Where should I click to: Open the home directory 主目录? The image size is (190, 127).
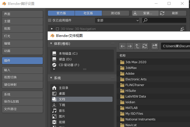pos(82,88)
